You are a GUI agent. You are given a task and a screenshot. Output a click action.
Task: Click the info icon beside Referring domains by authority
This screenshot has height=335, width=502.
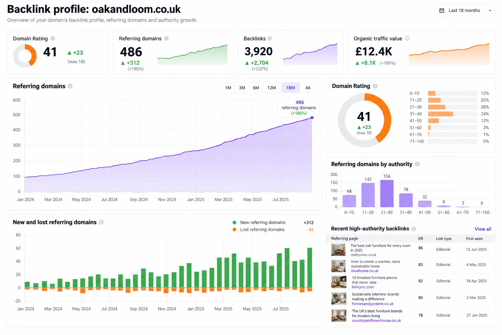coord(417,164)
